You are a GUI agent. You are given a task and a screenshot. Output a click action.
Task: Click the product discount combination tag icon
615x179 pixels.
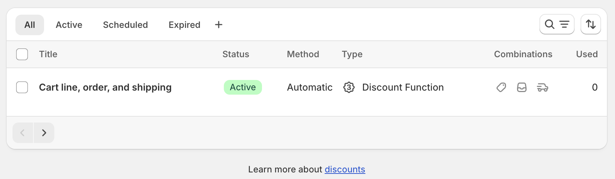[x=501, y=87]
